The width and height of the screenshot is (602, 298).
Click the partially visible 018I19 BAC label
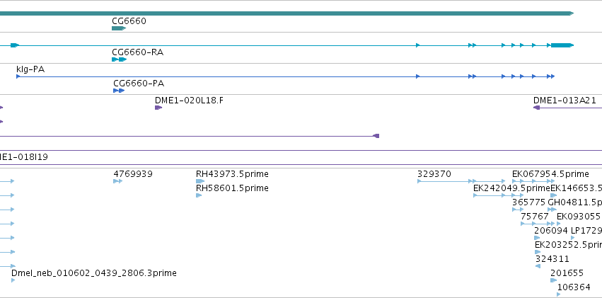[x=24, y=157]
